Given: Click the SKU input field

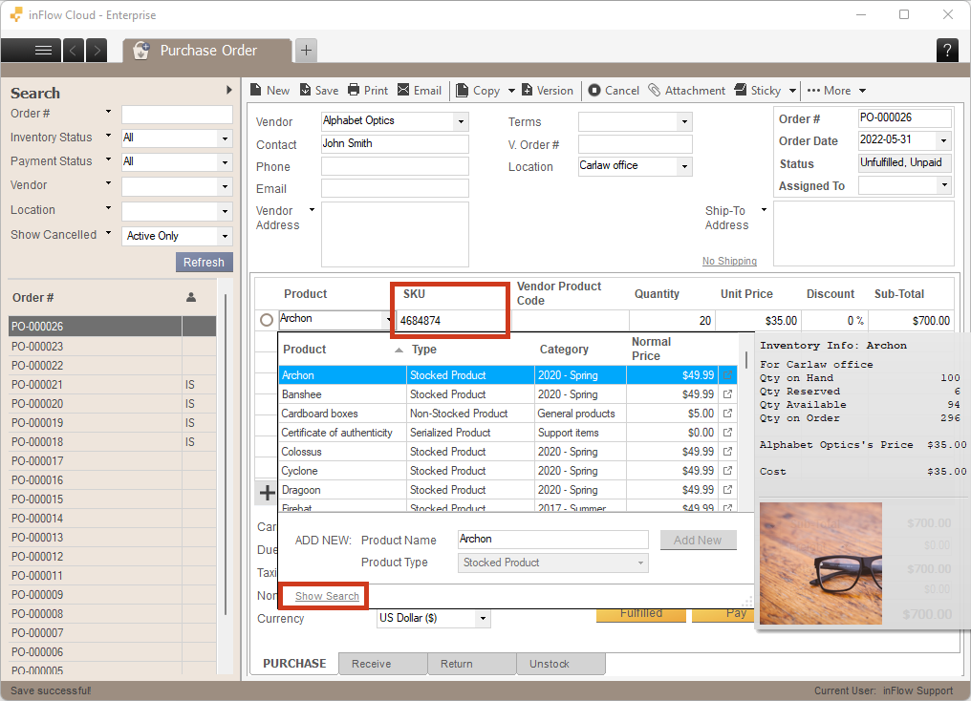Looking at the screenshot, I should [x=453, y=321].
